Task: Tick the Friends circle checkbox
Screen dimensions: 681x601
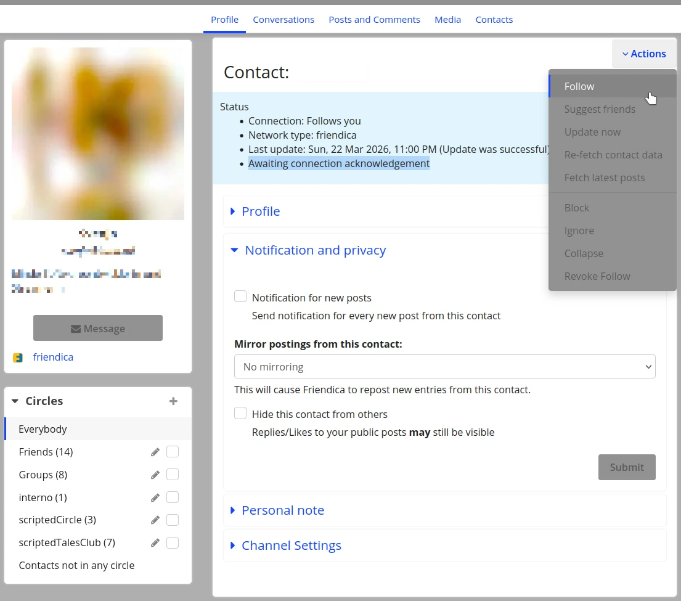Action: tap(173, 452)
